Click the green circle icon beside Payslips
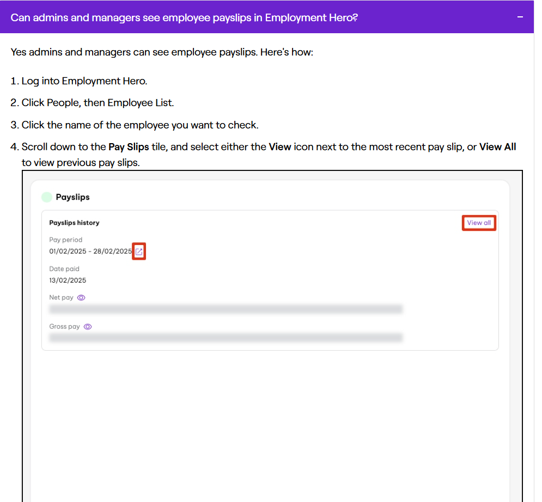The width and height of the screenshot is (542, 502). click(47, 197)
